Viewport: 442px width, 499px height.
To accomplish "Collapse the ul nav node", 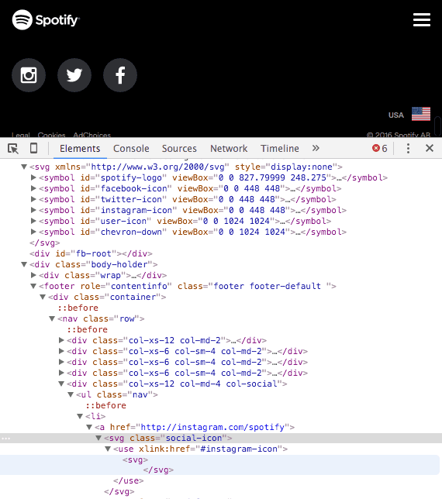I will tap(71, 394).
